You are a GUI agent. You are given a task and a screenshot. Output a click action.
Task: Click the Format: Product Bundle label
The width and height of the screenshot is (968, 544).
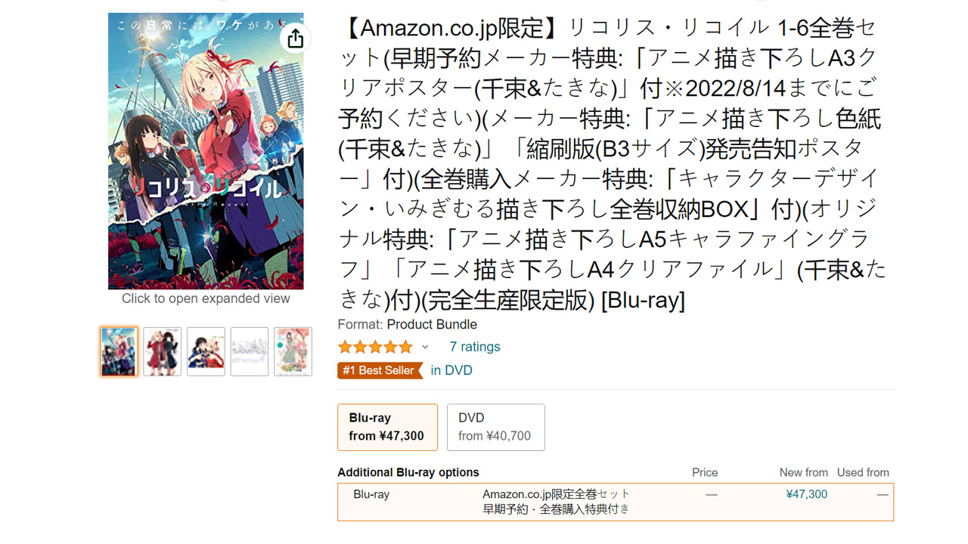pos(407,324)
